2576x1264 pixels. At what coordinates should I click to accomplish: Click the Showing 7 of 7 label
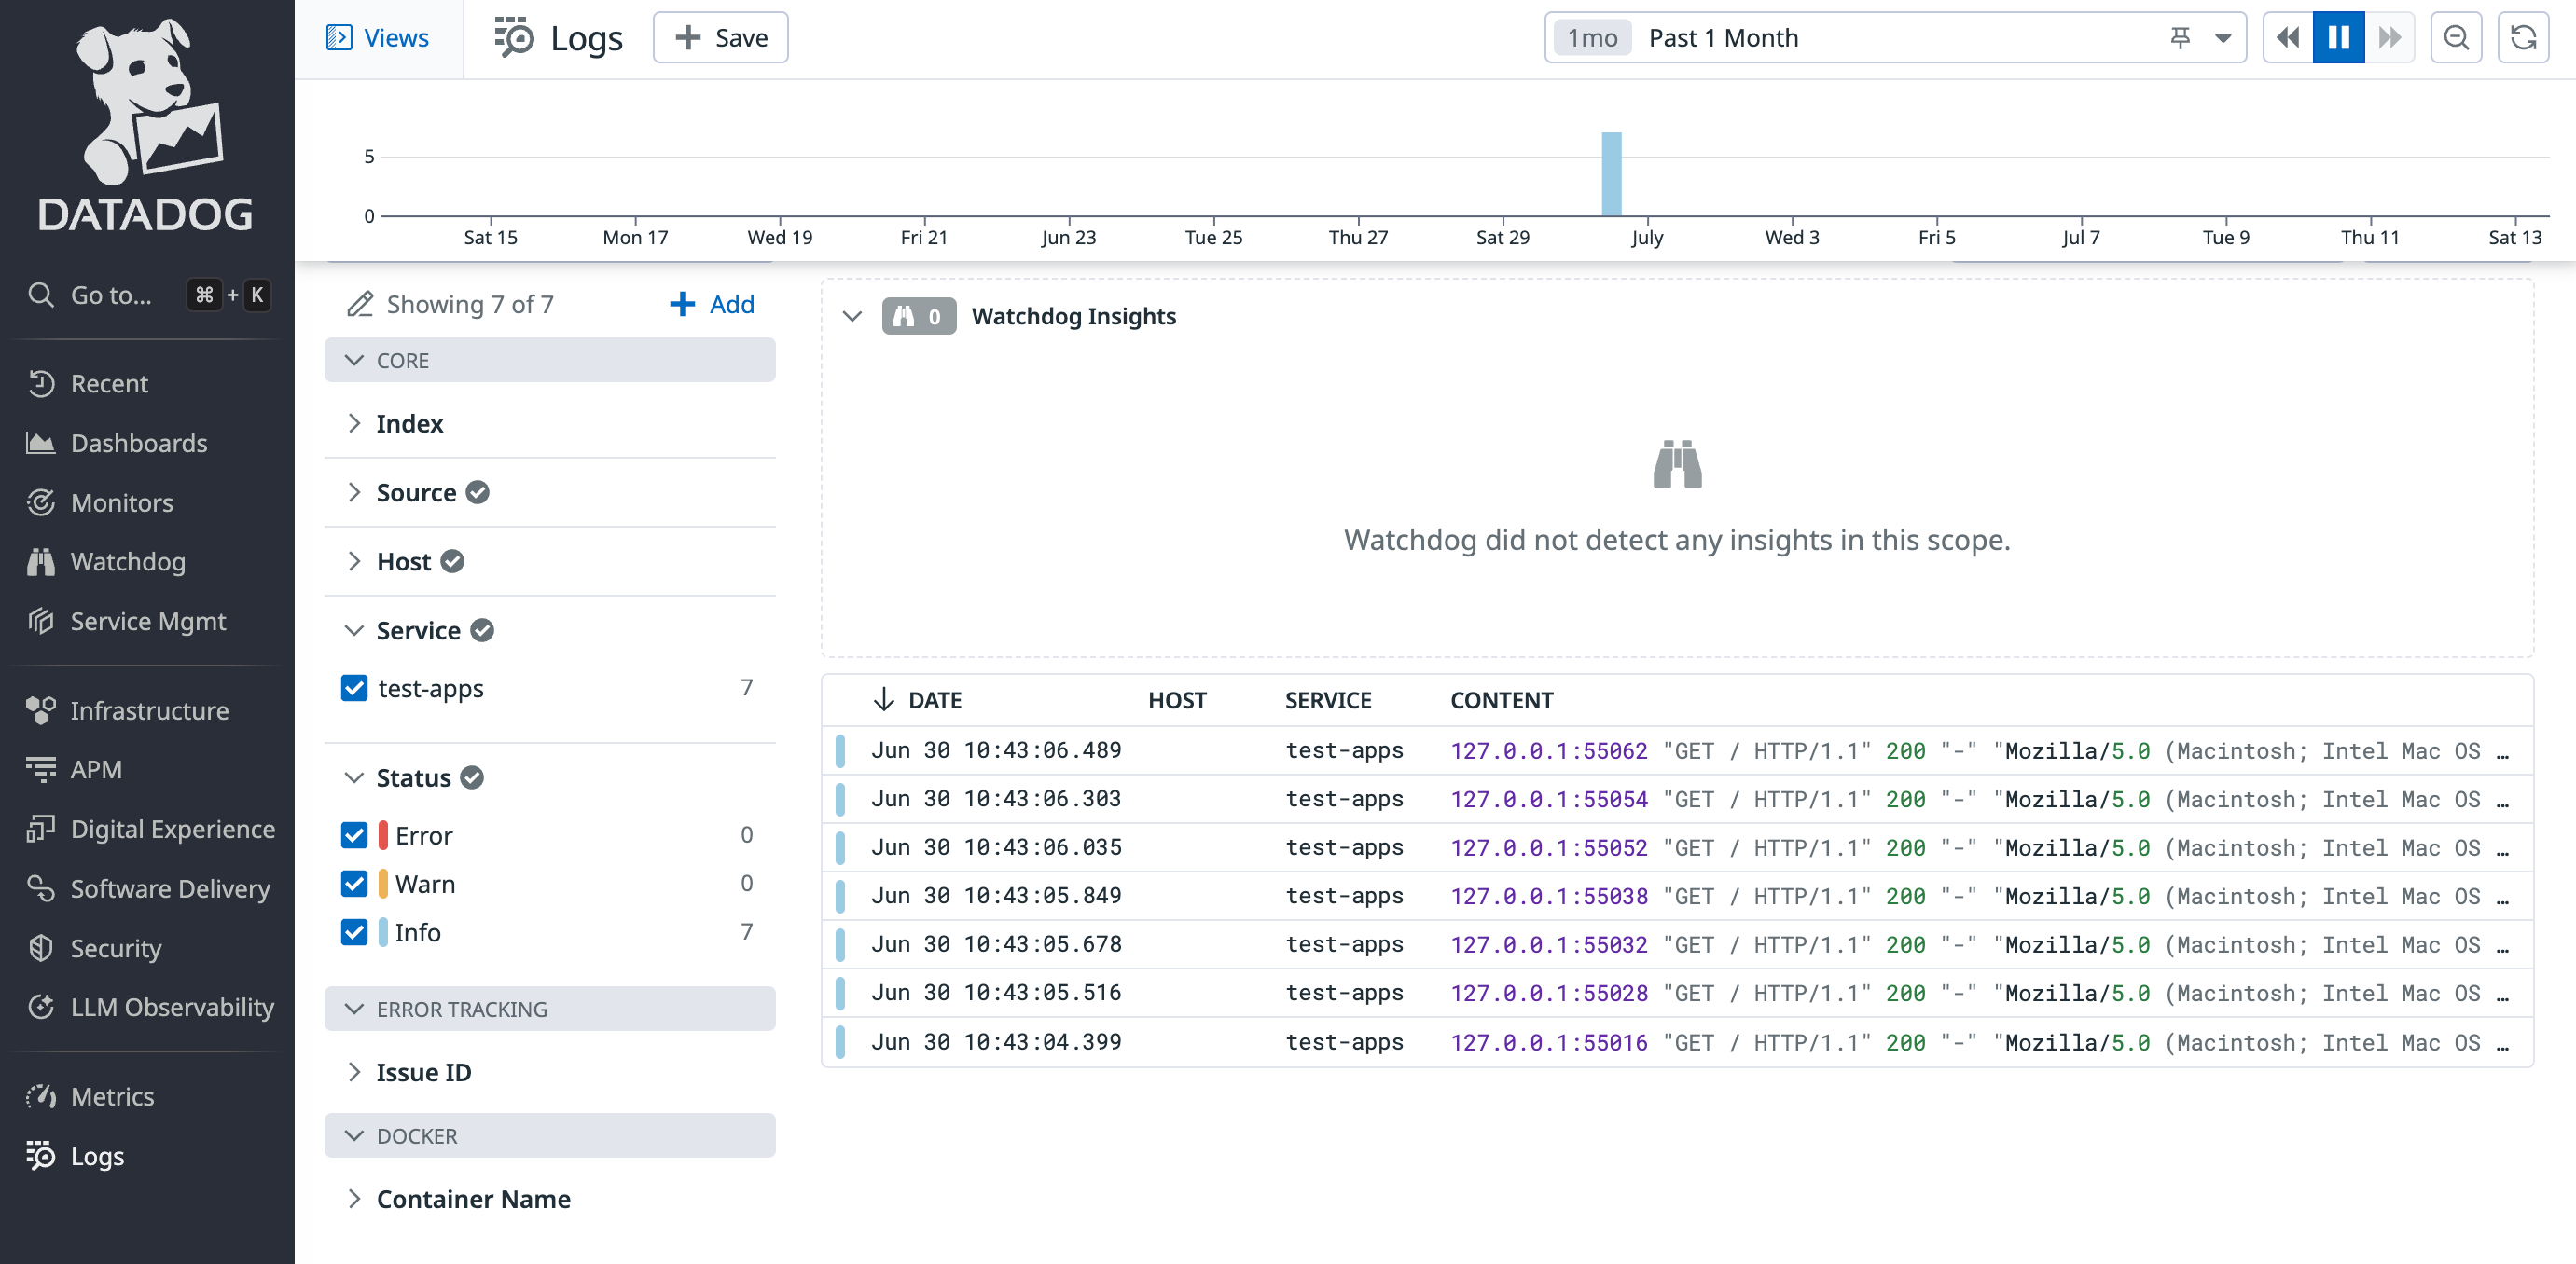pos(470,304)
